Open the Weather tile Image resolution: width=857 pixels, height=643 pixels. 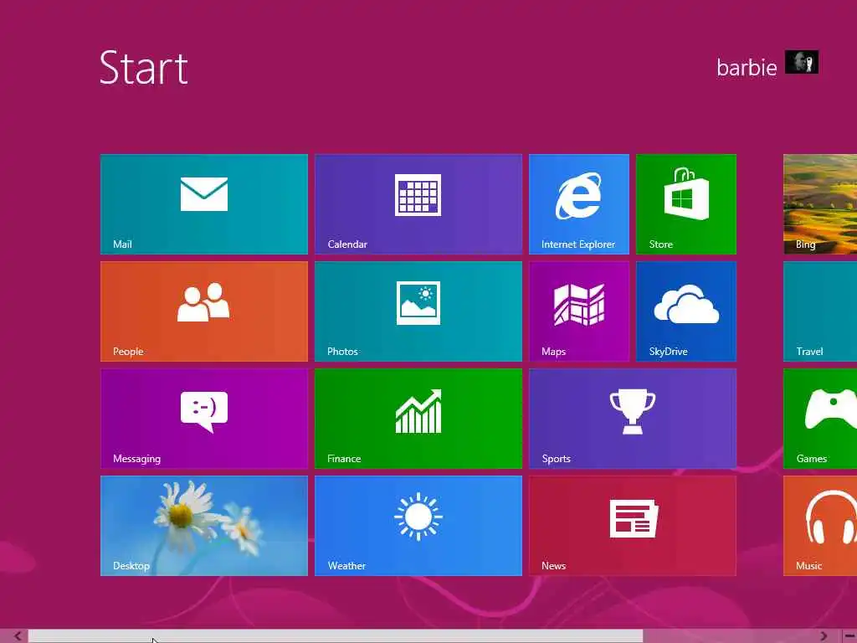tap(418, 526)
